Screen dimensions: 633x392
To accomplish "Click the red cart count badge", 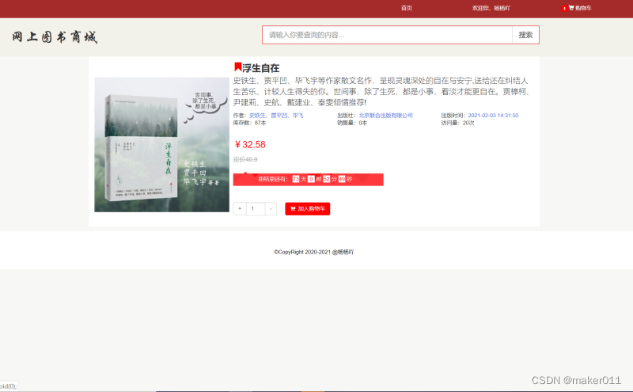I will coord(564,9).
